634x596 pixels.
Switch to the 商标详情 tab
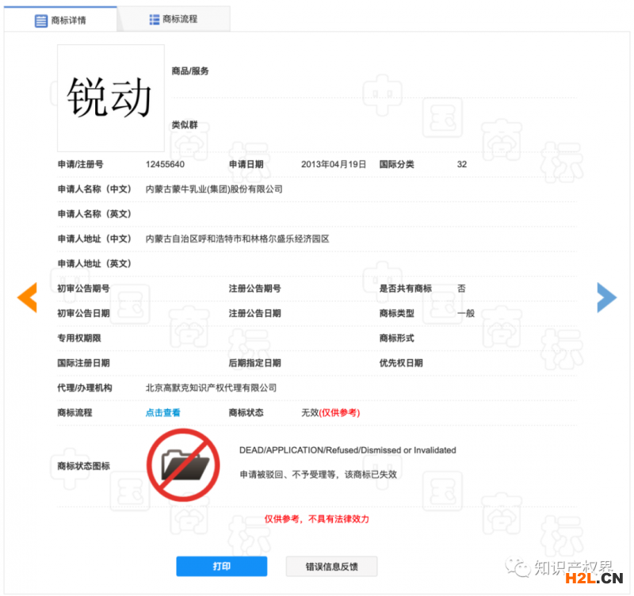coord(60,20)
